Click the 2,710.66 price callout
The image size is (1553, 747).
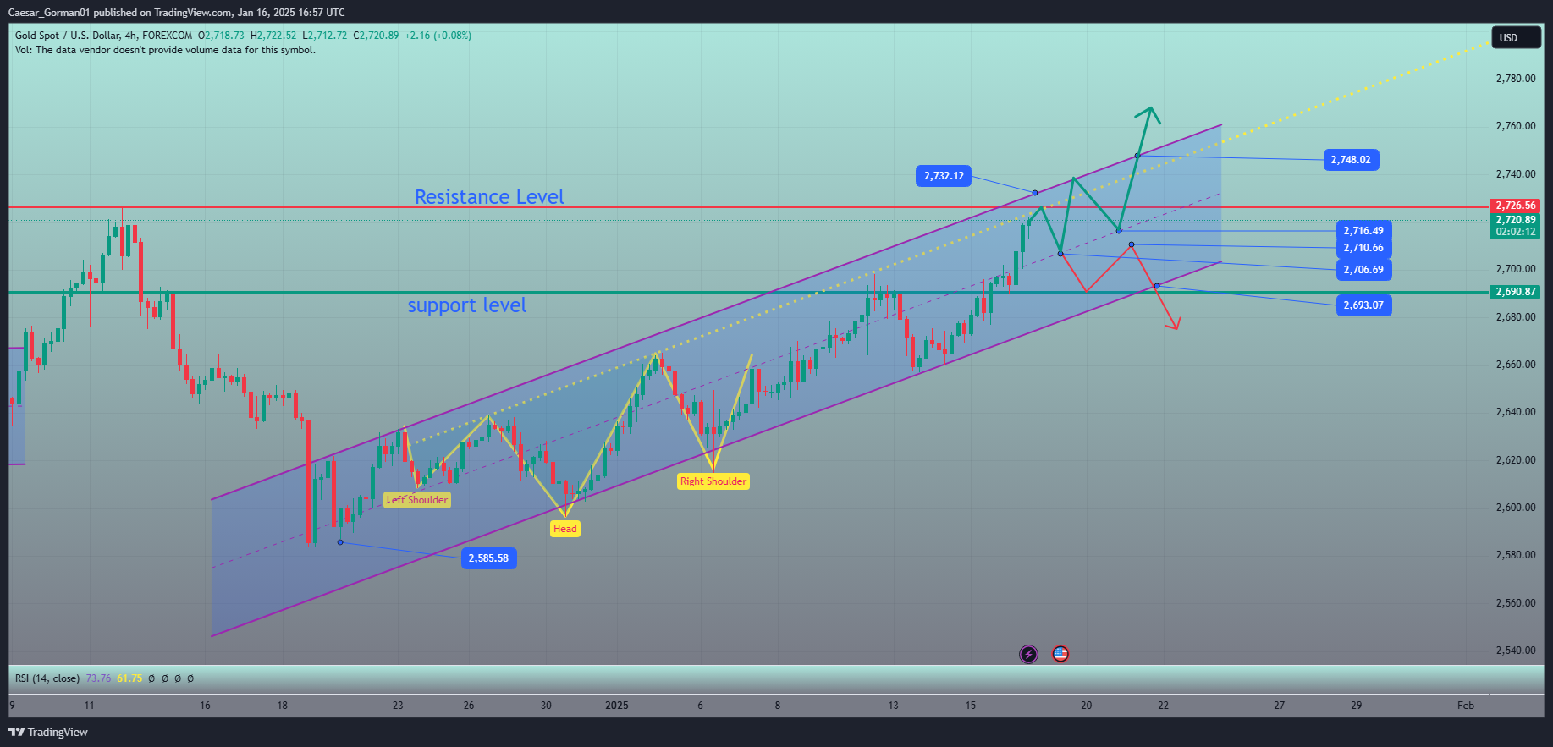point(1363,248)
